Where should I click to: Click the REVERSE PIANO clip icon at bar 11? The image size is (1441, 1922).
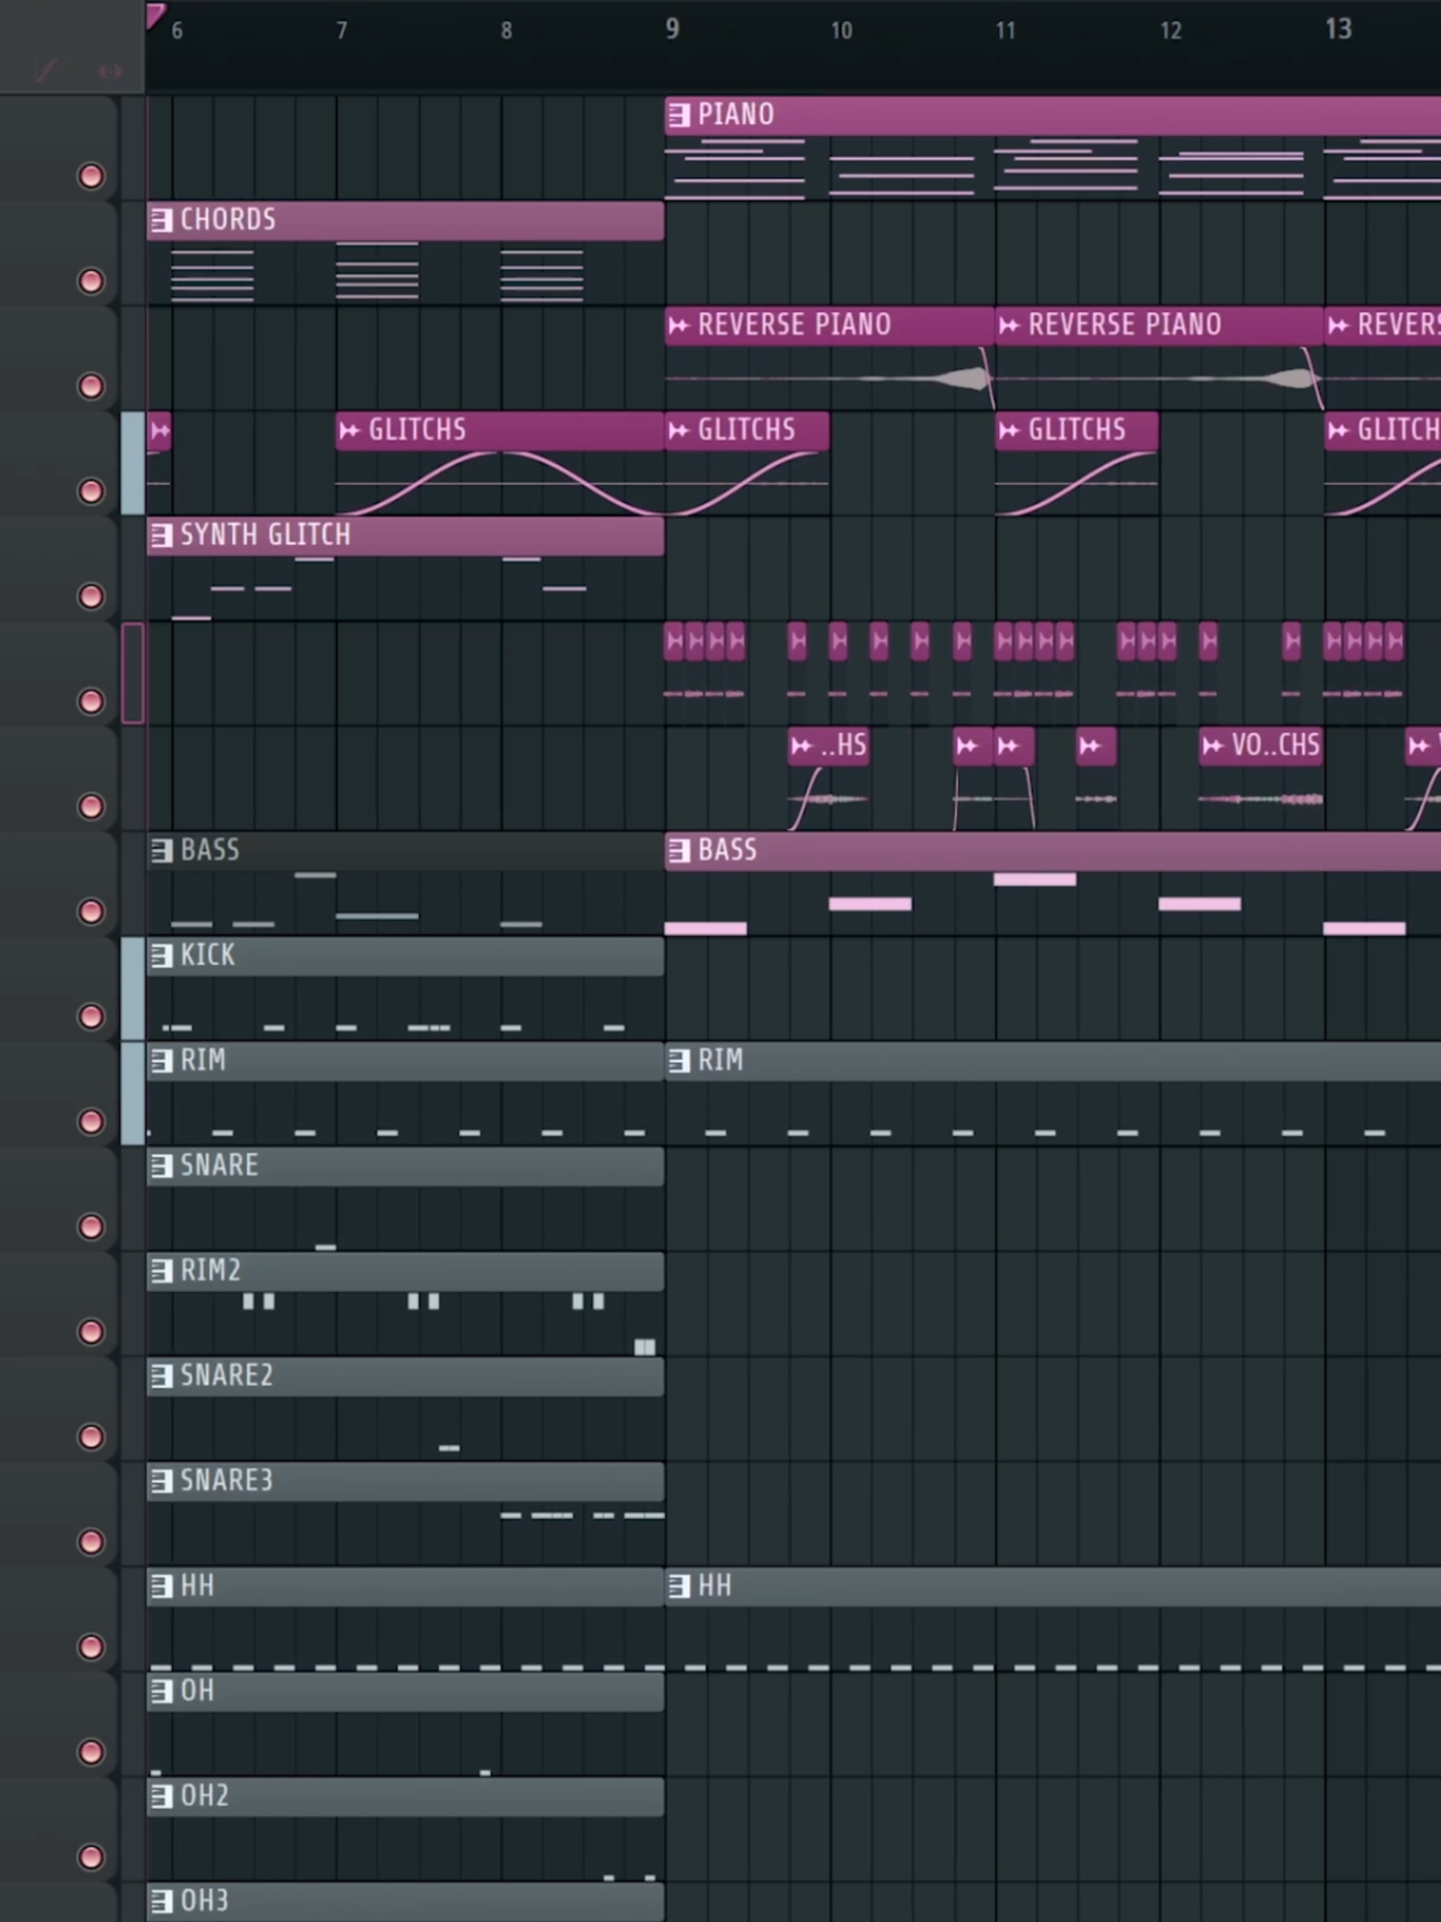pos(1009,326)
